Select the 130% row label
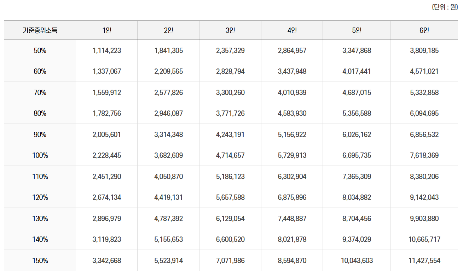The image size is (463, 275). click(x=40, y=219)
